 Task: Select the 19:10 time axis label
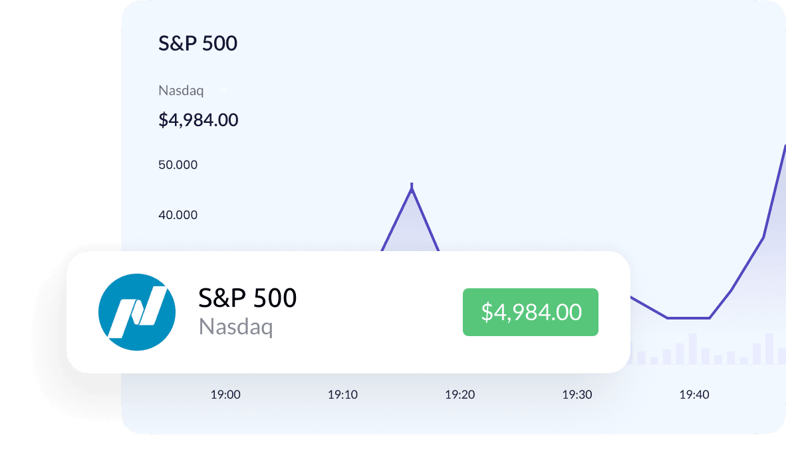pyautogui.click(x=342, y=395)
